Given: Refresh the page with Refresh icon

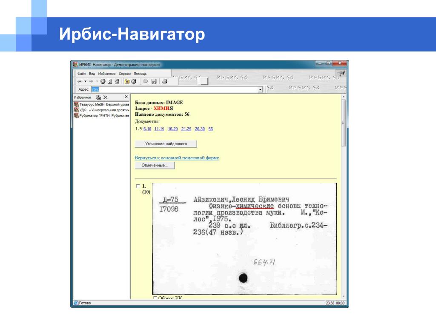Looking at the screenshot, I should pos(110,81).
